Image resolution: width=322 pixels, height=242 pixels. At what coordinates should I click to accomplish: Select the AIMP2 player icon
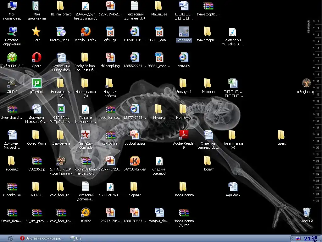click(x=86, y=213)
